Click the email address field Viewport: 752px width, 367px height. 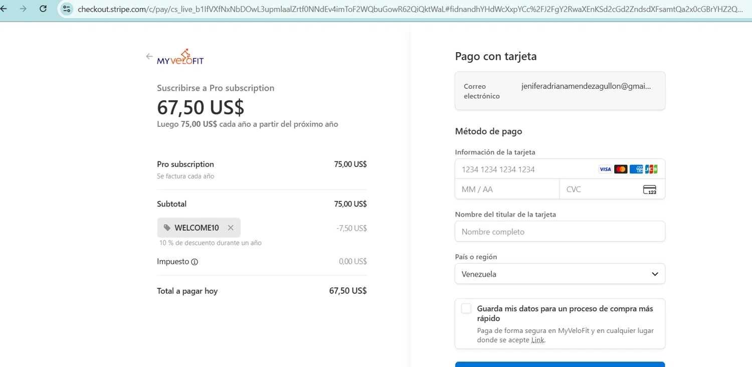coord(560,91)
